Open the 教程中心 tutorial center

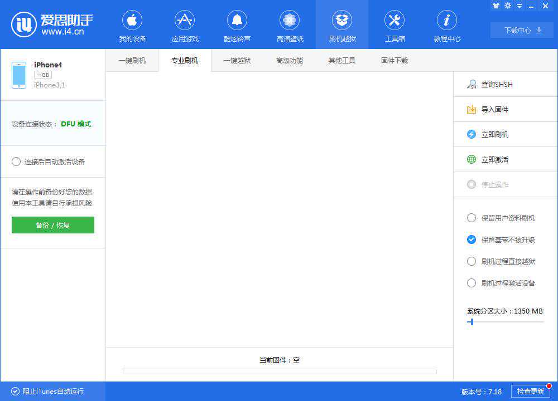coord(447,25)
